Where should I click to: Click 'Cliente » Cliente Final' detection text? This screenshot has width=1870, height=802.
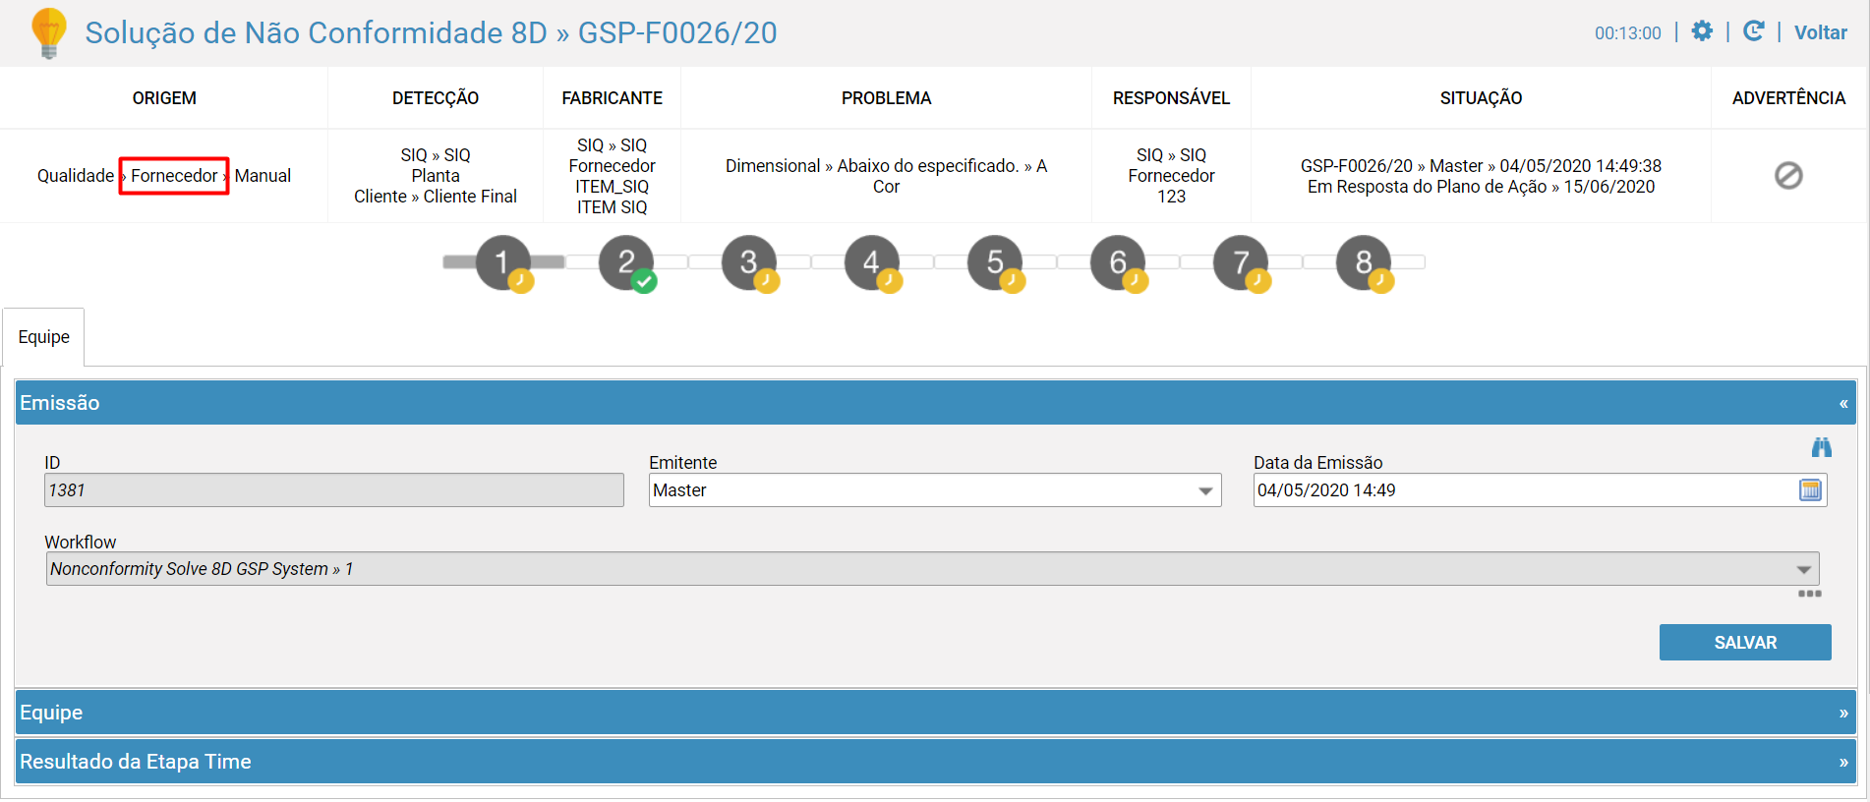tap(436, 197)
